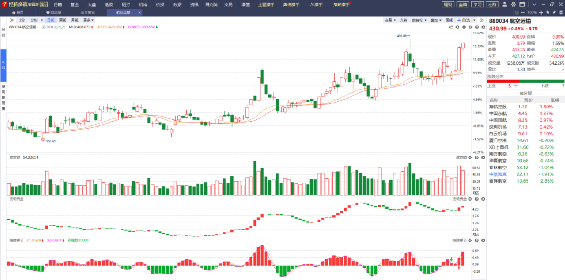Viewport: 565px width, 280px height.
Task: Click the 理财 button
Action: point(448,5)
